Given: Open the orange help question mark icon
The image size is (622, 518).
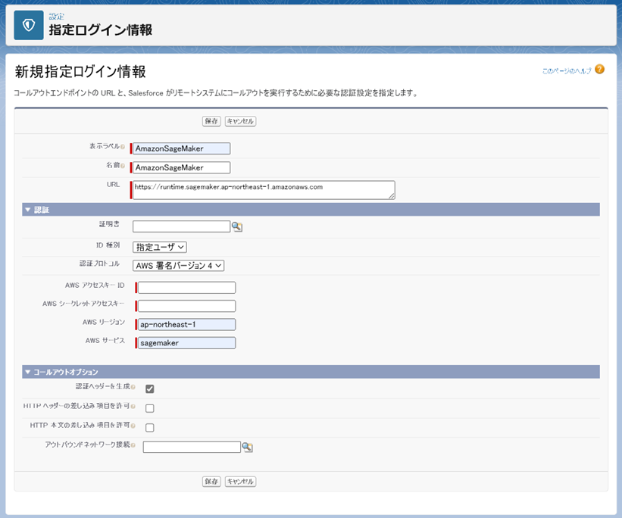Looking at the screenshot, I should coord(600,70).
